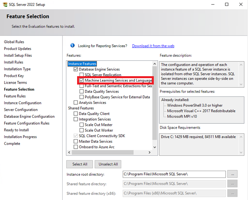Minimize the SQL Server 2022 Setup window
248x200 pixels.
click(x=213, y=4)
